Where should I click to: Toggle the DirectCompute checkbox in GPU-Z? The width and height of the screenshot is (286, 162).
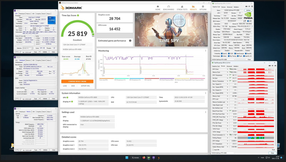click(x=235, y=53)
